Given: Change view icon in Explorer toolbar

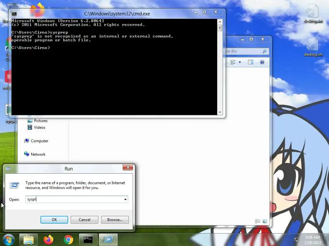Looking at the screenshot, I should (233, 62).
